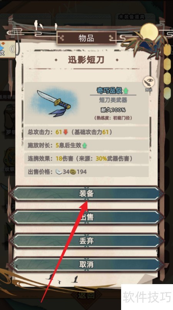Collapse the left panel with double chevron
Image resolution: width=173 pixels, height=310 pixels.
click(x=12, y=49)
